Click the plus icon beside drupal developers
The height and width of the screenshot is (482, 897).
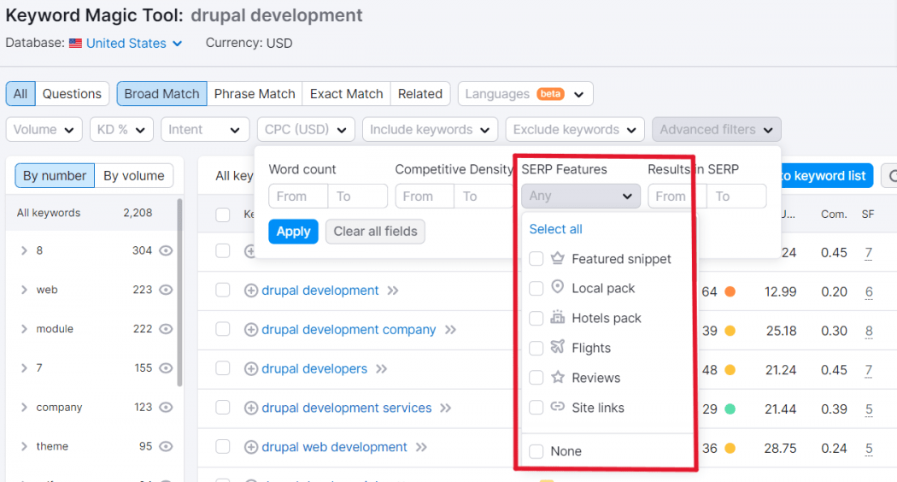pyautogui.click(x=250, y=368)
